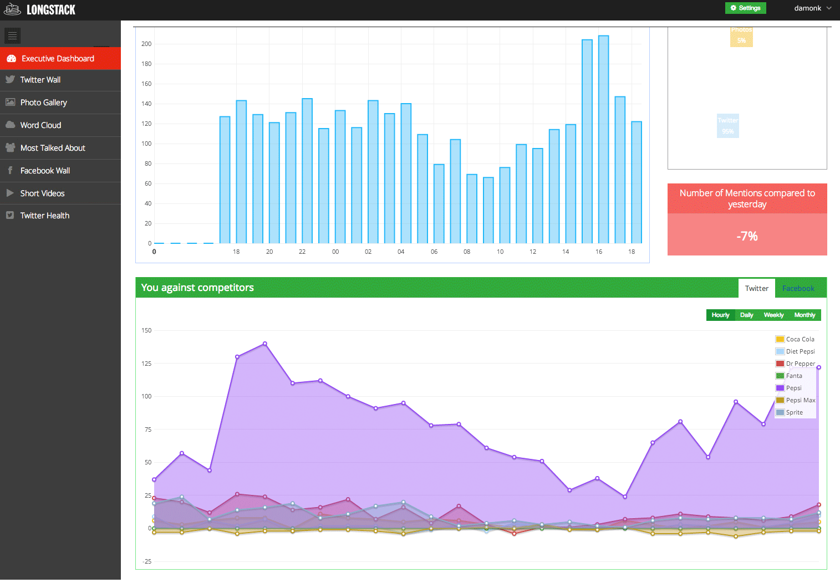Toggle the Fanta legend swatch
The width and height of the screenshot is (840, 588).
coord(780,376)
